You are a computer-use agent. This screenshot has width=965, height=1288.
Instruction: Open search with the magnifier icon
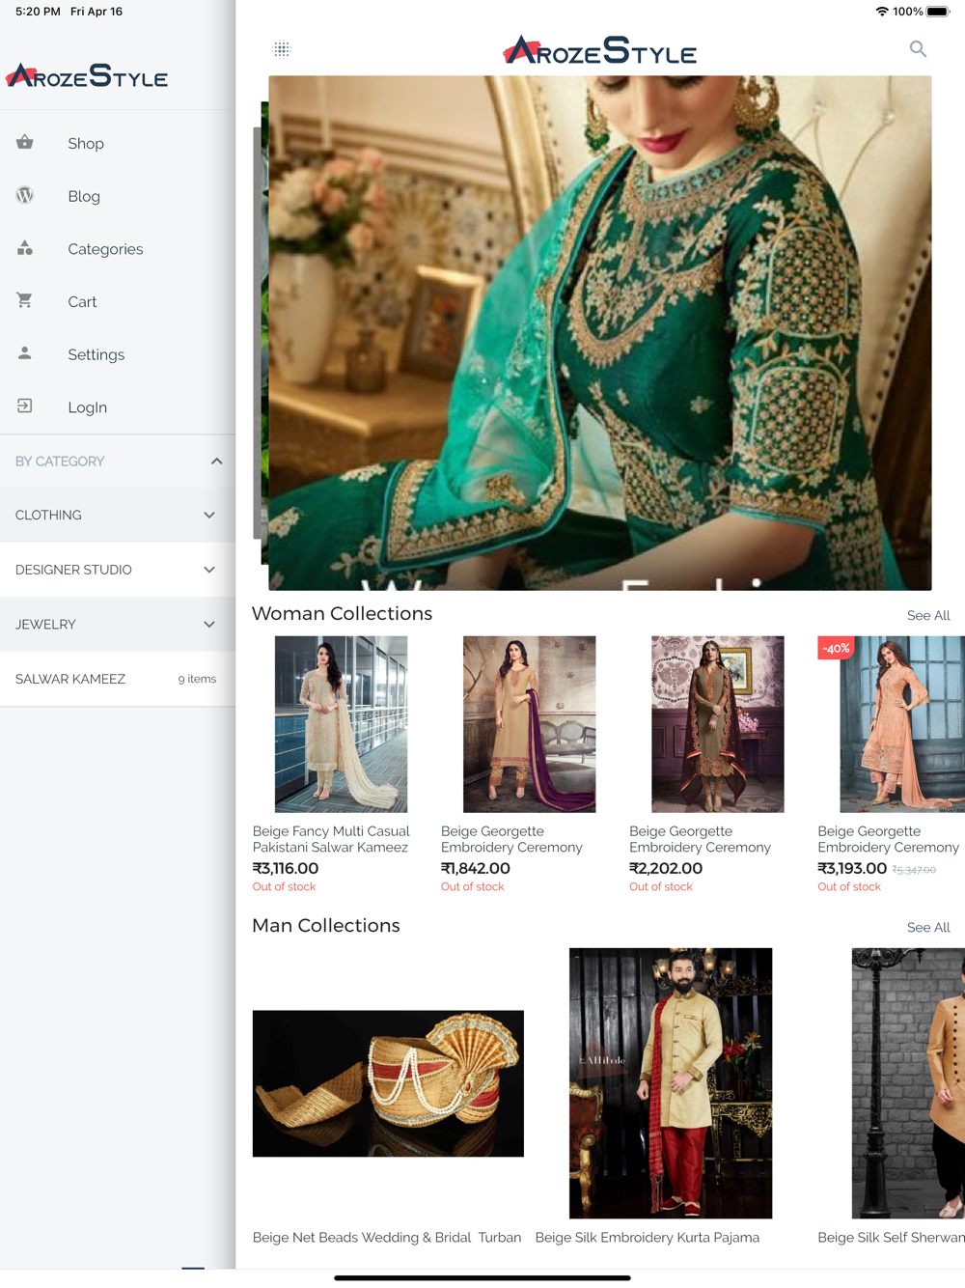tap(918, 48)
